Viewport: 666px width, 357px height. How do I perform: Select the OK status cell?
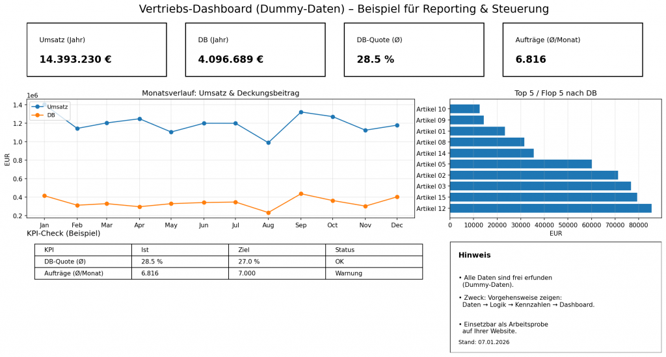[373, 262]
